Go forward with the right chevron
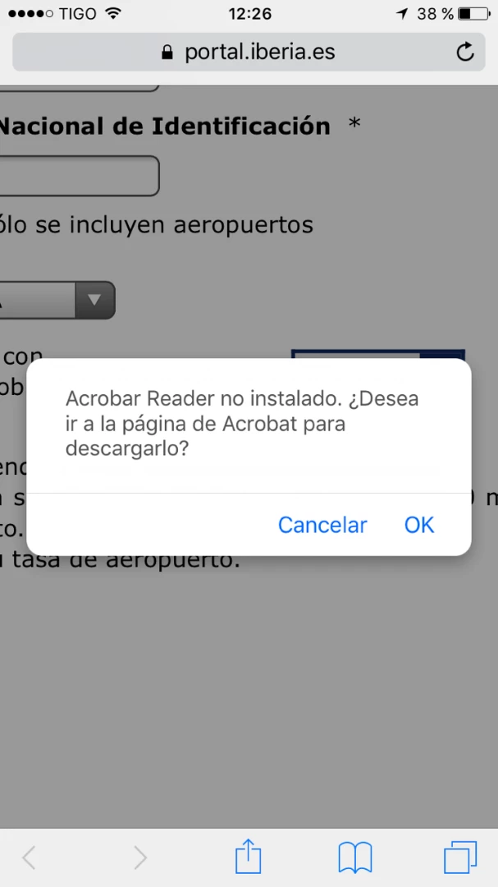The width and height of the screenshot is (498, 887). tap(140, 858)
